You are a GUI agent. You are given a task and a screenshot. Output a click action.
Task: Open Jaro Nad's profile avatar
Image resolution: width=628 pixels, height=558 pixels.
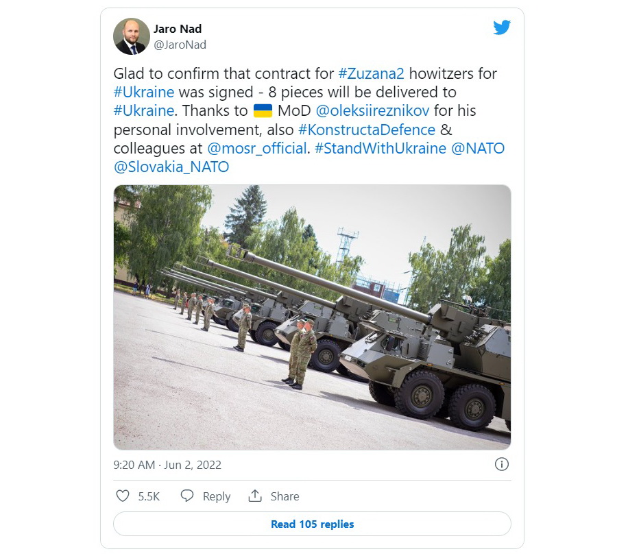pos(132,36)
